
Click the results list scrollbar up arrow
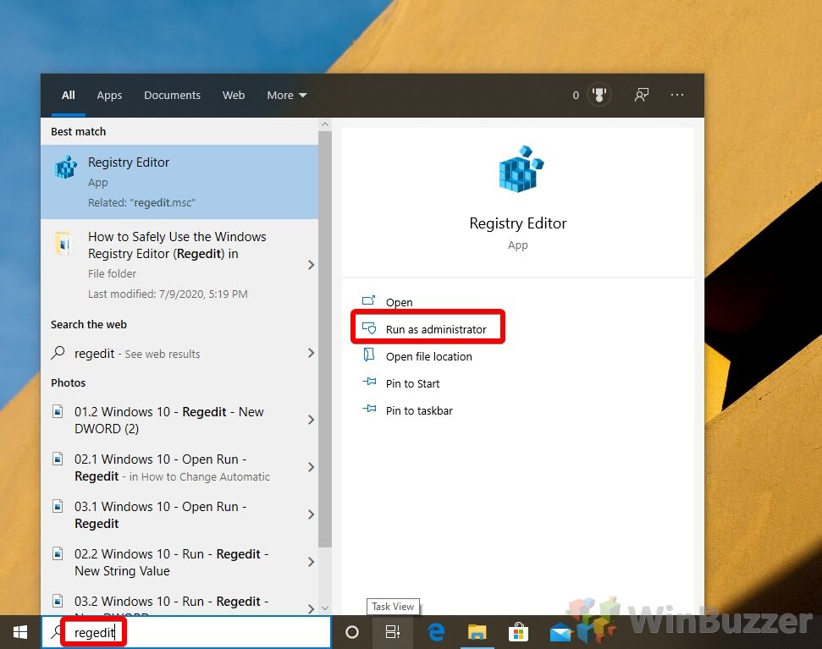click(325, 124)
